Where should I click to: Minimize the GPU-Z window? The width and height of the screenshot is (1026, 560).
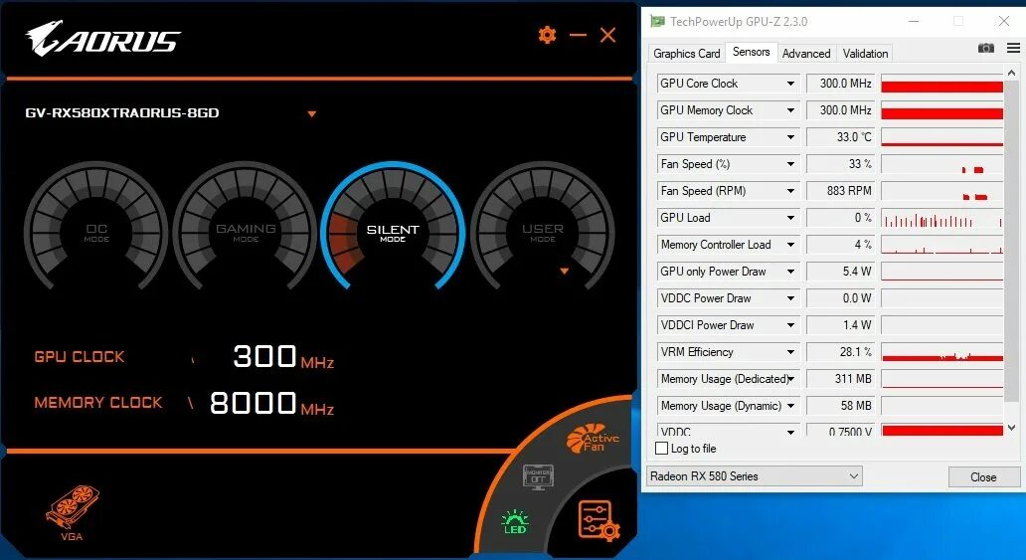(914, 21)
